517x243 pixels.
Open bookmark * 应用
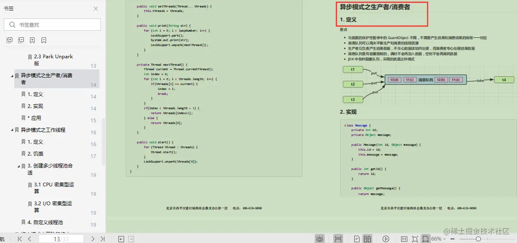click(x=34, y=118)
